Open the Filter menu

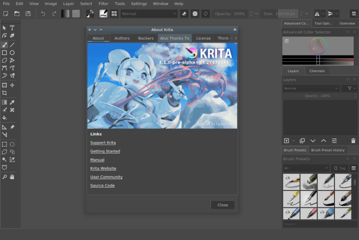pos(104,4)
